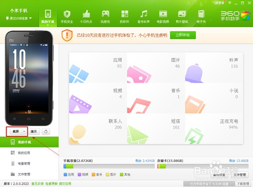The image size is (253, 187).
Task: Click the traffic saved status bar message
Action: pos(209,184)
